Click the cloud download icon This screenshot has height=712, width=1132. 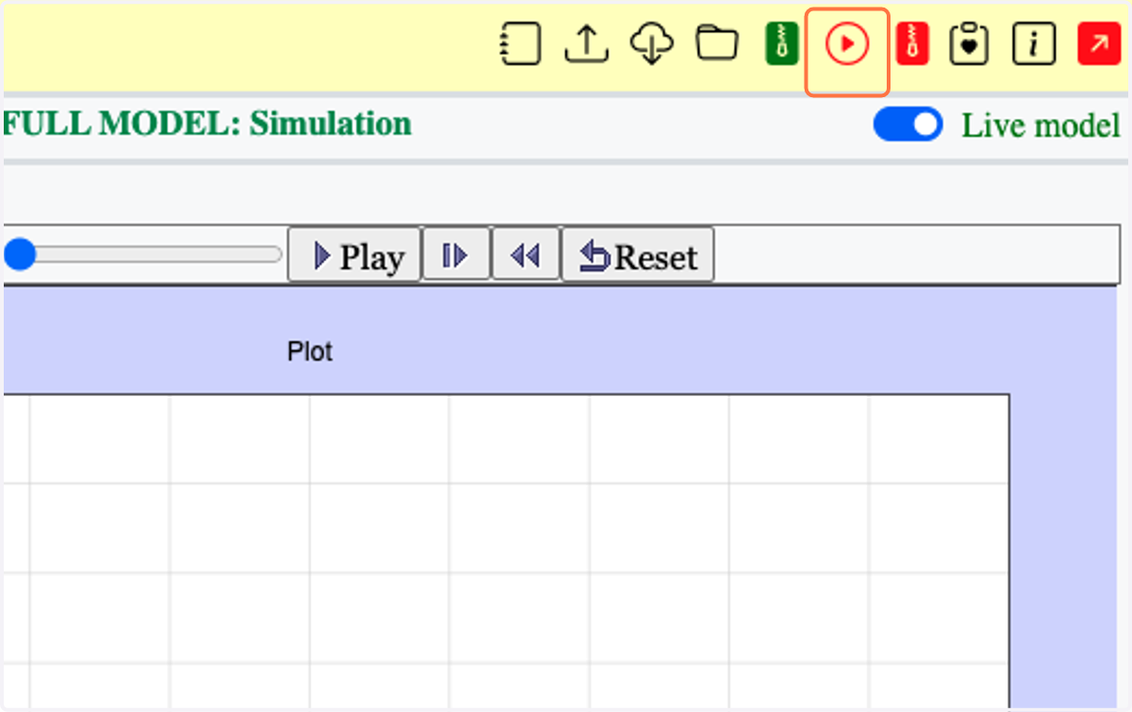coord(653,44)
